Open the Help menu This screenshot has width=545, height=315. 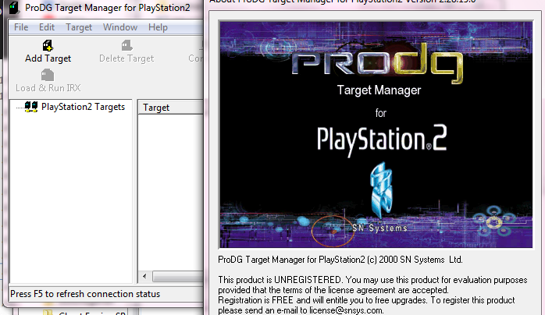158,27
